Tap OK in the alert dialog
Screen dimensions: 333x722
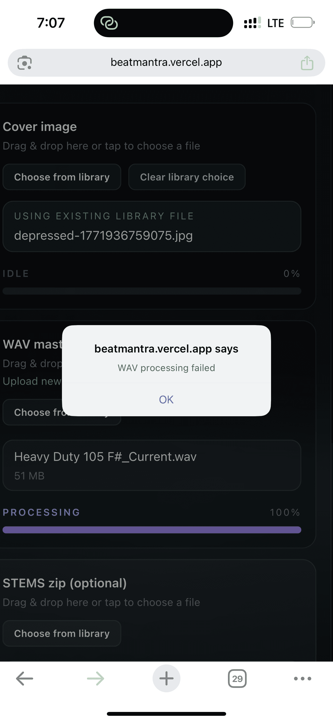pyautogui.click(x=166, y=399)
